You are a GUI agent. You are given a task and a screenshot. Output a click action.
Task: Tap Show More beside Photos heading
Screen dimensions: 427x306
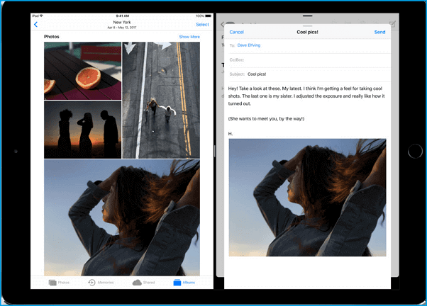coord(189,37)
